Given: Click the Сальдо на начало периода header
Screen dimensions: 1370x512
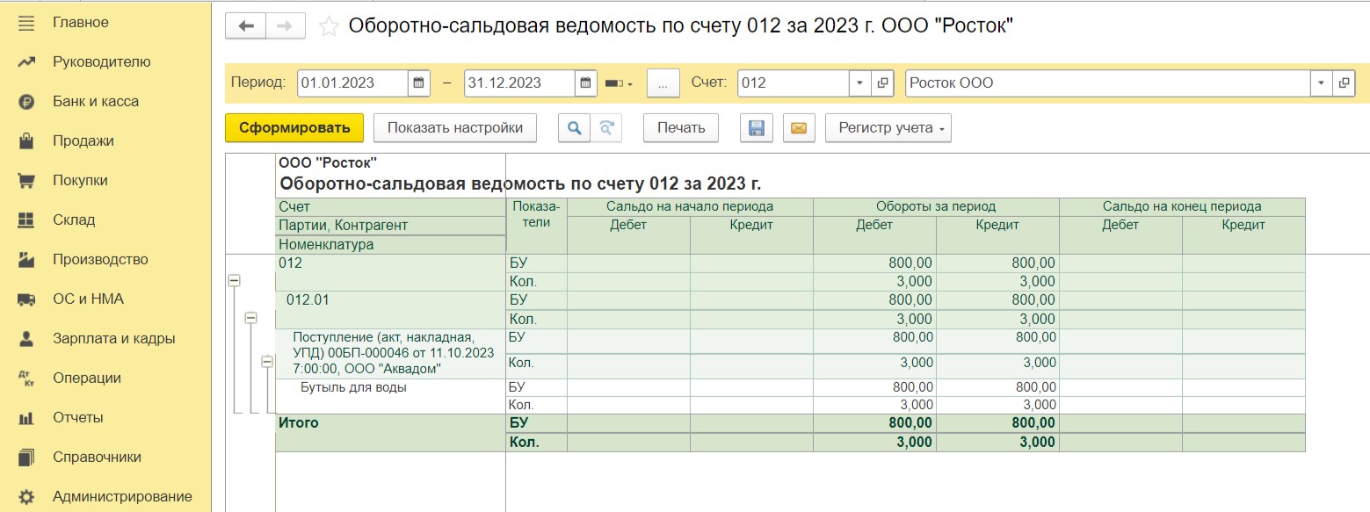Looking at the screenshot, I should click(690, 206).
